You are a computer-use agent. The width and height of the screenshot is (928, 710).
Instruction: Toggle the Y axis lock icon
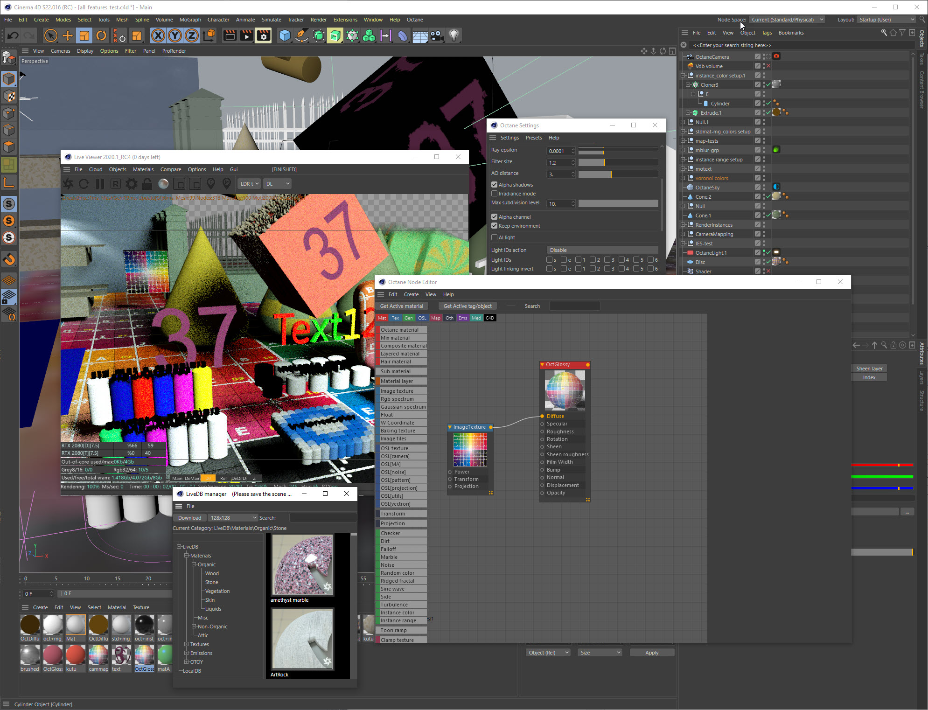tap(175, 36)
